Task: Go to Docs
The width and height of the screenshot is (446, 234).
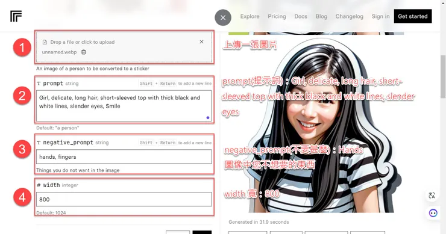Action: tap(301, 16)
